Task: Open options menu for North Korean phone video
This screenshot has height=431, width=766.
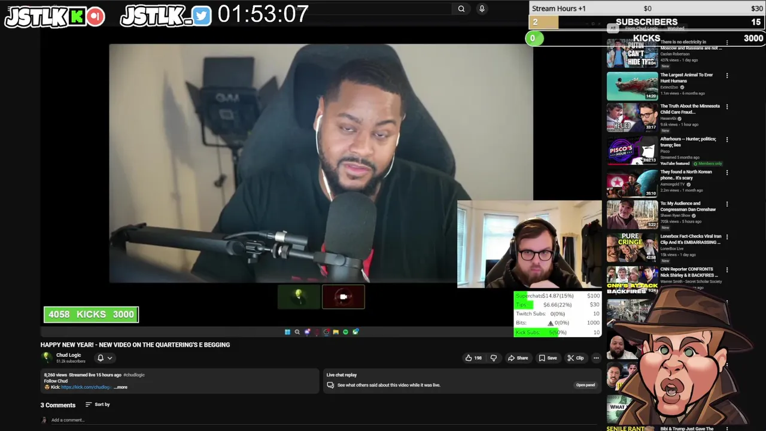Action: click(727, 172)
